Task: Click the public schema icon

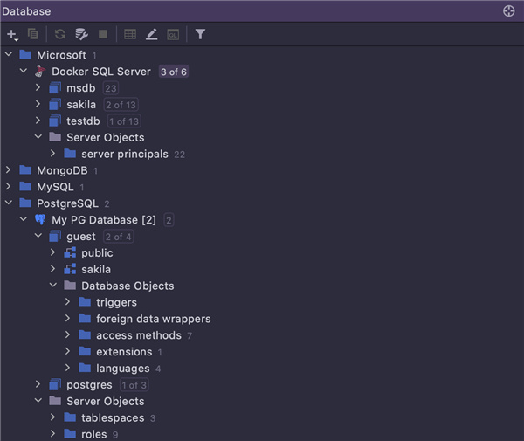Action: click(70, 252)
